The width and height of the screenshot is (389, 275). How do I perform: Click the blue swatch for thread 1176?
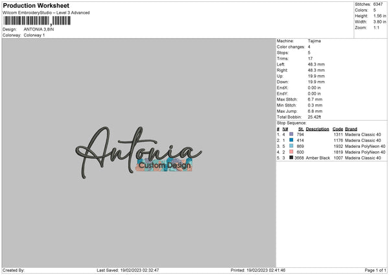tap(291, 140)
